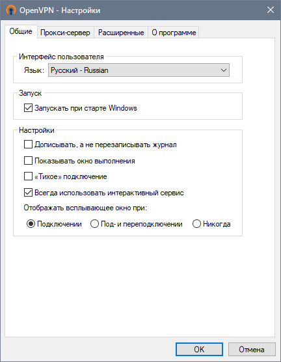Uncheck Всегда использовать интерактивный сервис
The image size is (281, 362).
point(28,193)
